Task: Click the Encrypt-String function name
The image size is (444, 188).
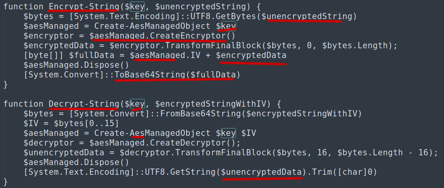Action: [83, 6]
